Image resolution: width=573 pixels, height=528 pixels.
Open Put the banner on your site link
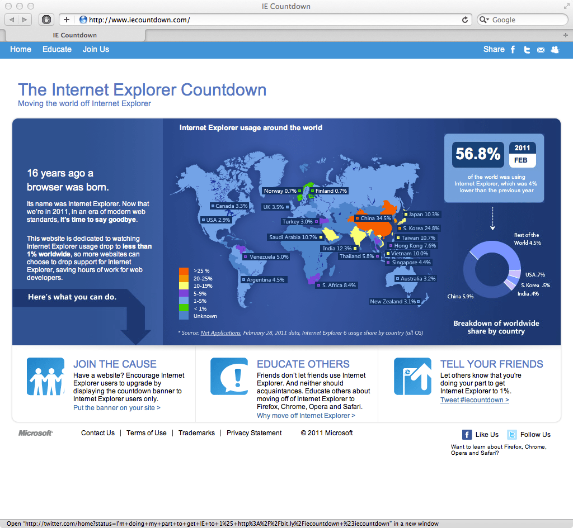[116, 407]
